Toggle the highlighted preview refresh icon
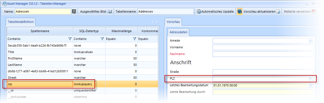Screen dimensions: 324x103 [240, 11]
